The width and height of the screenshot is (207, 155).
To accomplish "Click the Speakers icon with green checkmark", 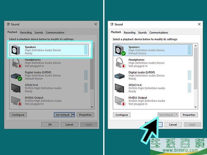I will 119,50.
